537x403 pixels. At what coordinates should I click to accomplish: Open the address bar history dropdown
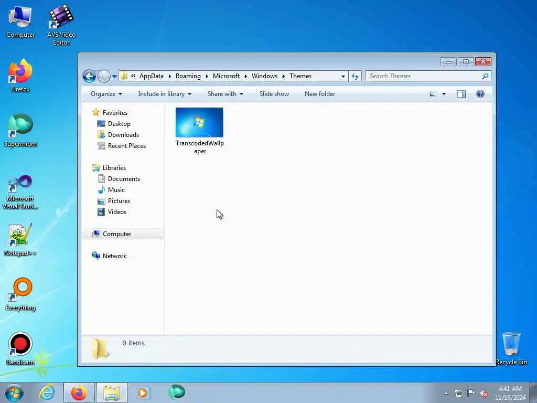tap(343, 77)
